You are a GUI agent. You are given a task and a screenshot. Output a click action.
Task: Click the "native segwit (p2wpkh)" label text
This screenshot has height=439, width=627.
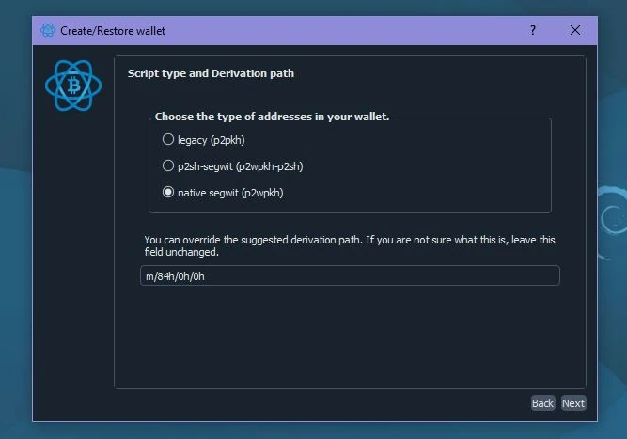tap(230, 193)
